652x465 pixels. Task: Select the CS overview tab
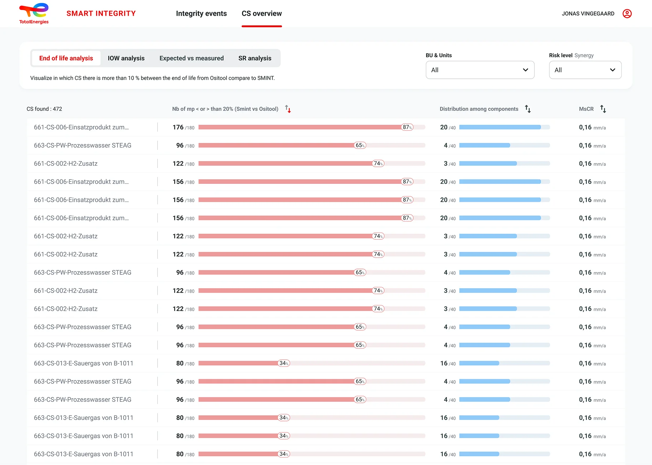click(x=262, y=14)
